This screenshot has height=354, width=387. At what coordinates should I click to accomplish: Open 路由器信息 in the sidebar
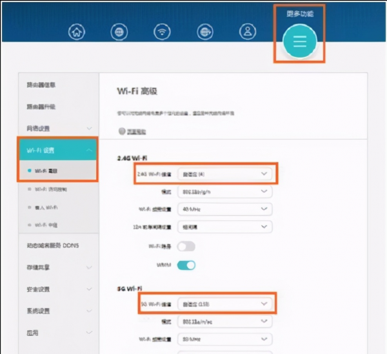pyautogui.click(x=41, y=85)
